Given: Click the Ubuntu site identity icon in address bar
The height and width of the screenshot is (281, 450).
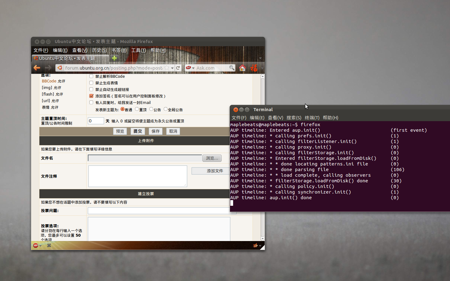Looking at the screenshot, I should tap(60, 68).
